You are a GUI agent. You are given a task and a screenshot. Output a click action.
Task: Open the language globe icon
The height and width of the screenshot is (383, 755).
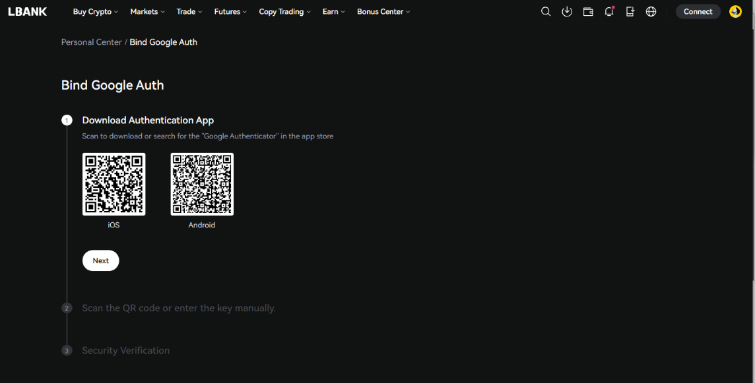(x=651, y=12)
